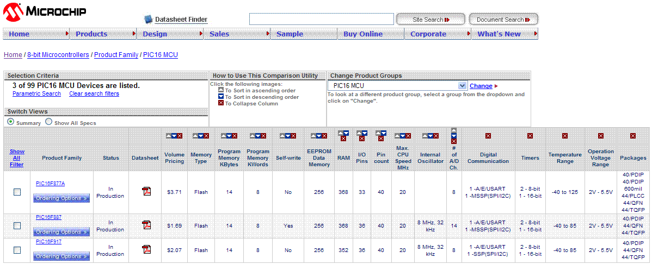Open the Home menu

[36, 34]
